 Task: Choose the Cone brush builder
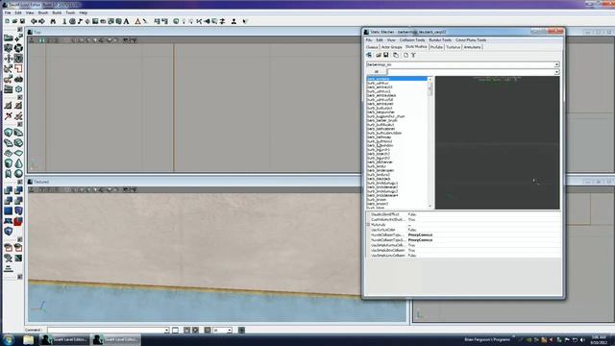[18, 163]
